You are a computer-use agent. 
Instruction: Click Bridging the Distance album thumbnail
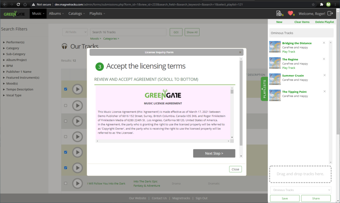click(275, 47)
